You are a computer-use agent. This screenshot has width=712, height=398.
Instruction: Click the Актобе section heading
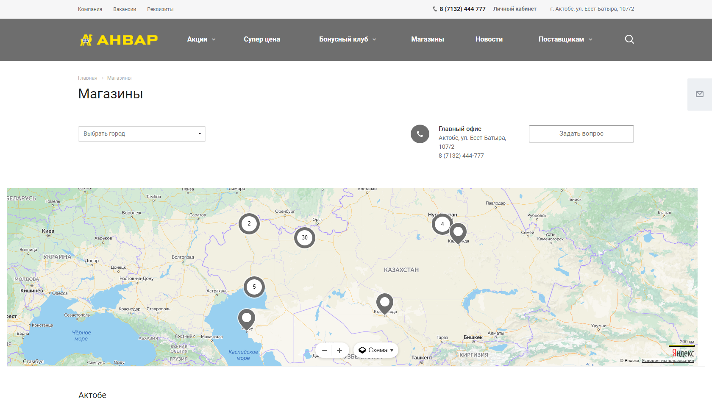tap(92, 395)
